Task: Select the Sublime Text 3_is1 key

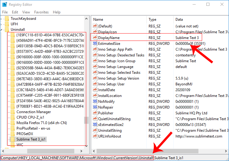Action: click(31, 139)
